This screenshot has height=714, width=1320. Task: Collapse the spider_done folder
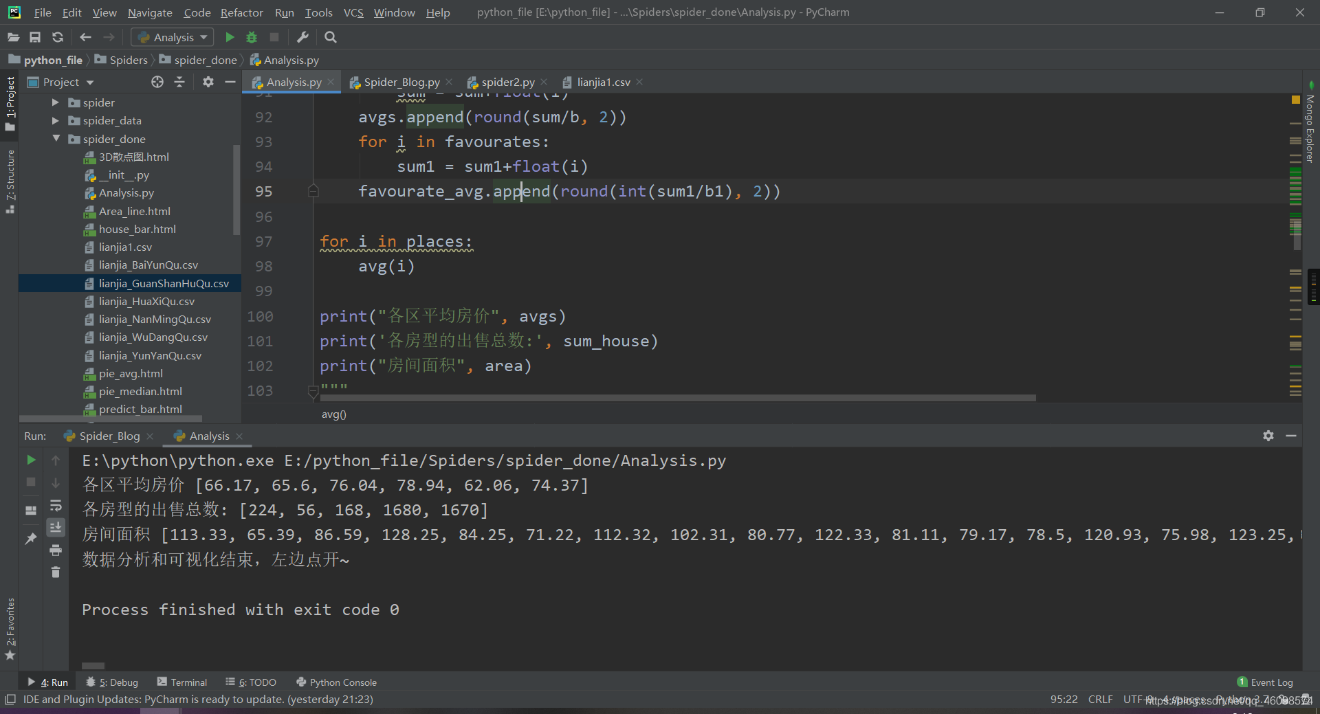(x=56, y=139)
